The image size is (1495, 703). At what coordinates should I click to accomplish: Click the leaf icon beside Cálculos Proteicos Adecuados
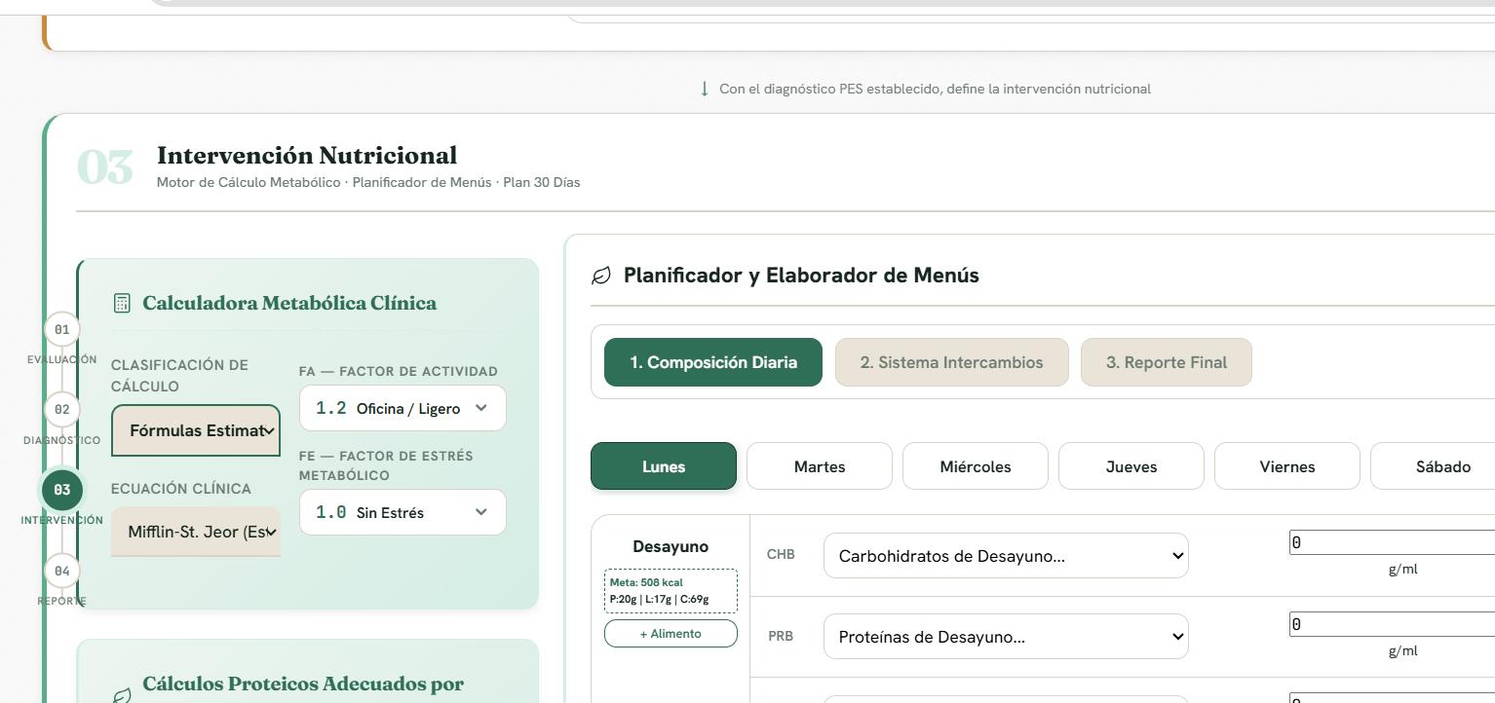[122, 695]
